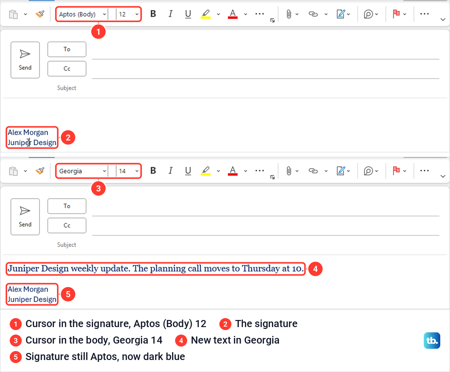Click To button in upper message
450x372 pixels.
coord(67,49)
